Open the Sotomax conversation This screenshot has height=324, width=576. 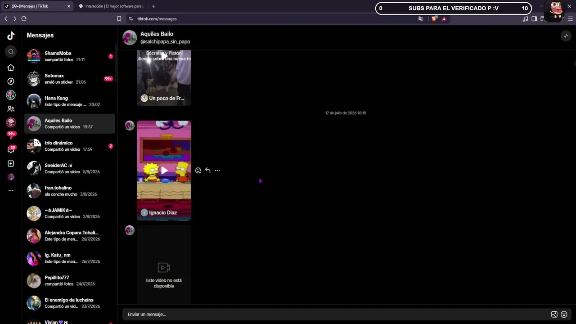click(x=70, y=79)
